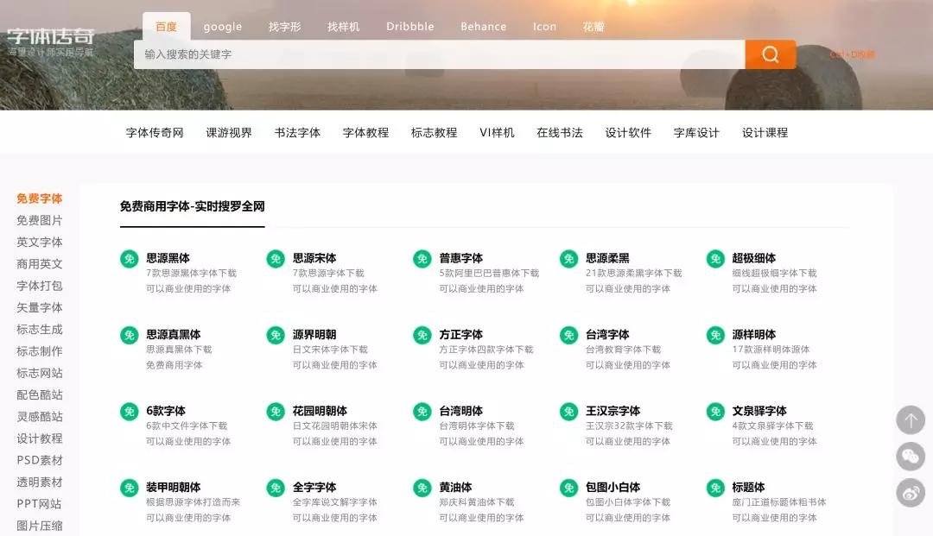Switch to the 百度 search tab
933x536 pixels.
[x=166, y=26]
